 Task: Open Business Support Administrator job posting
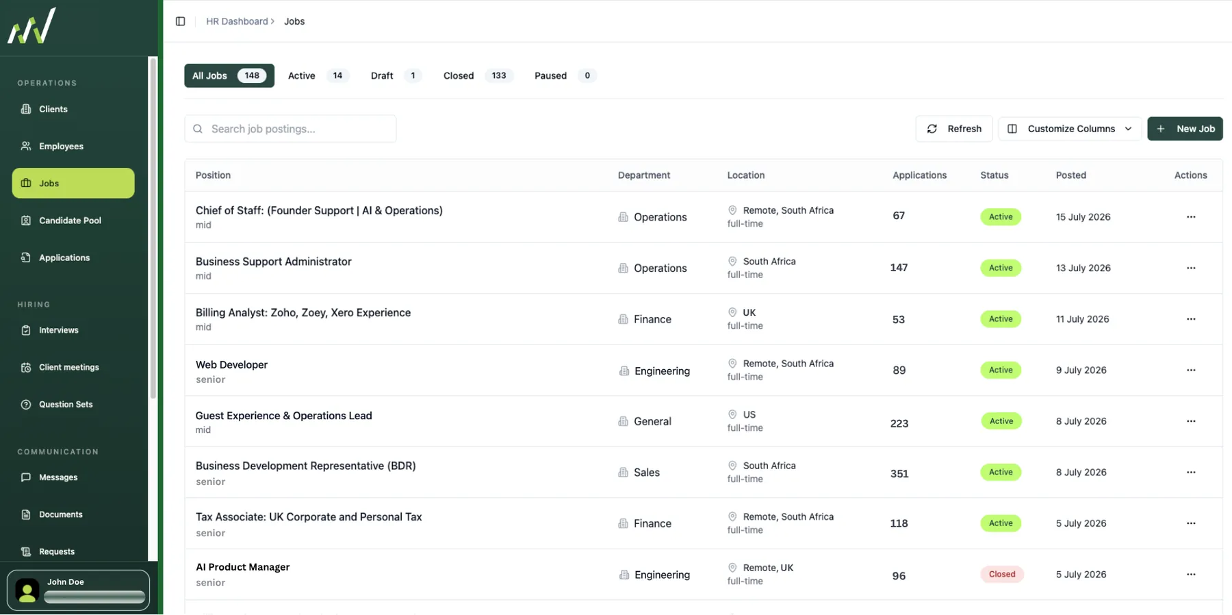[274, 262]
